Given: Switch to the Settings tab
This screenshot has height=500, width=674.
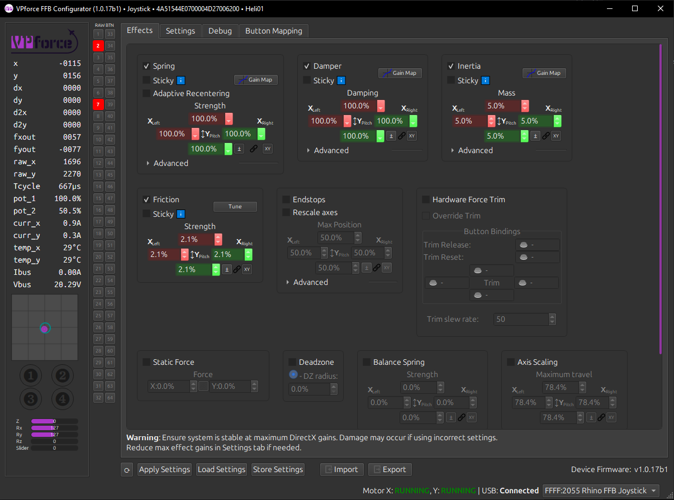Looking at the screenshot, I should 181,31.
